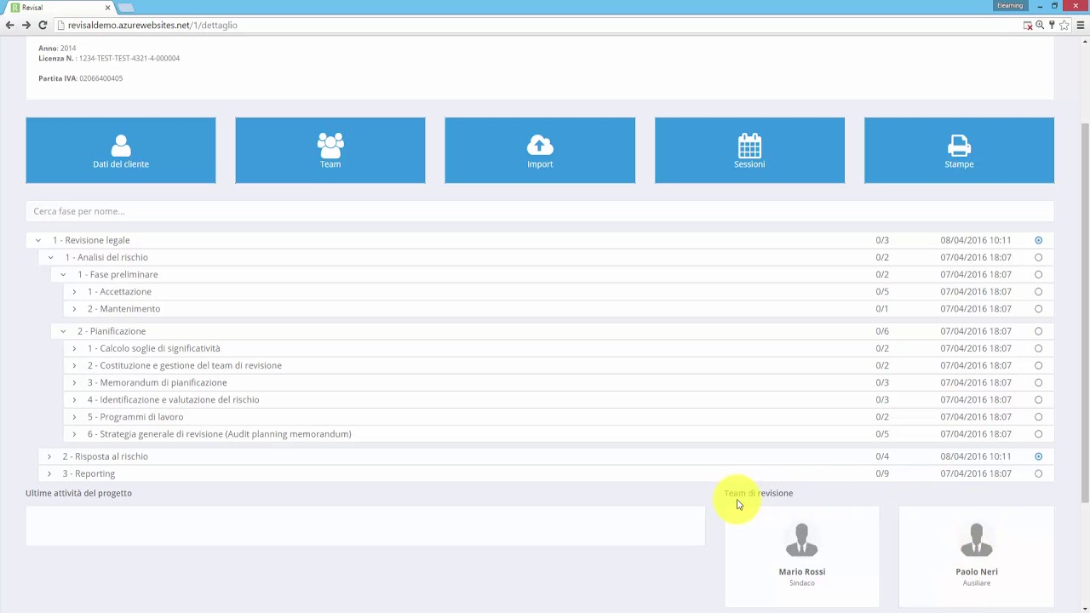
Task: Collapse the 1 - Analisi del rischio node
Action: click(50, 257)
